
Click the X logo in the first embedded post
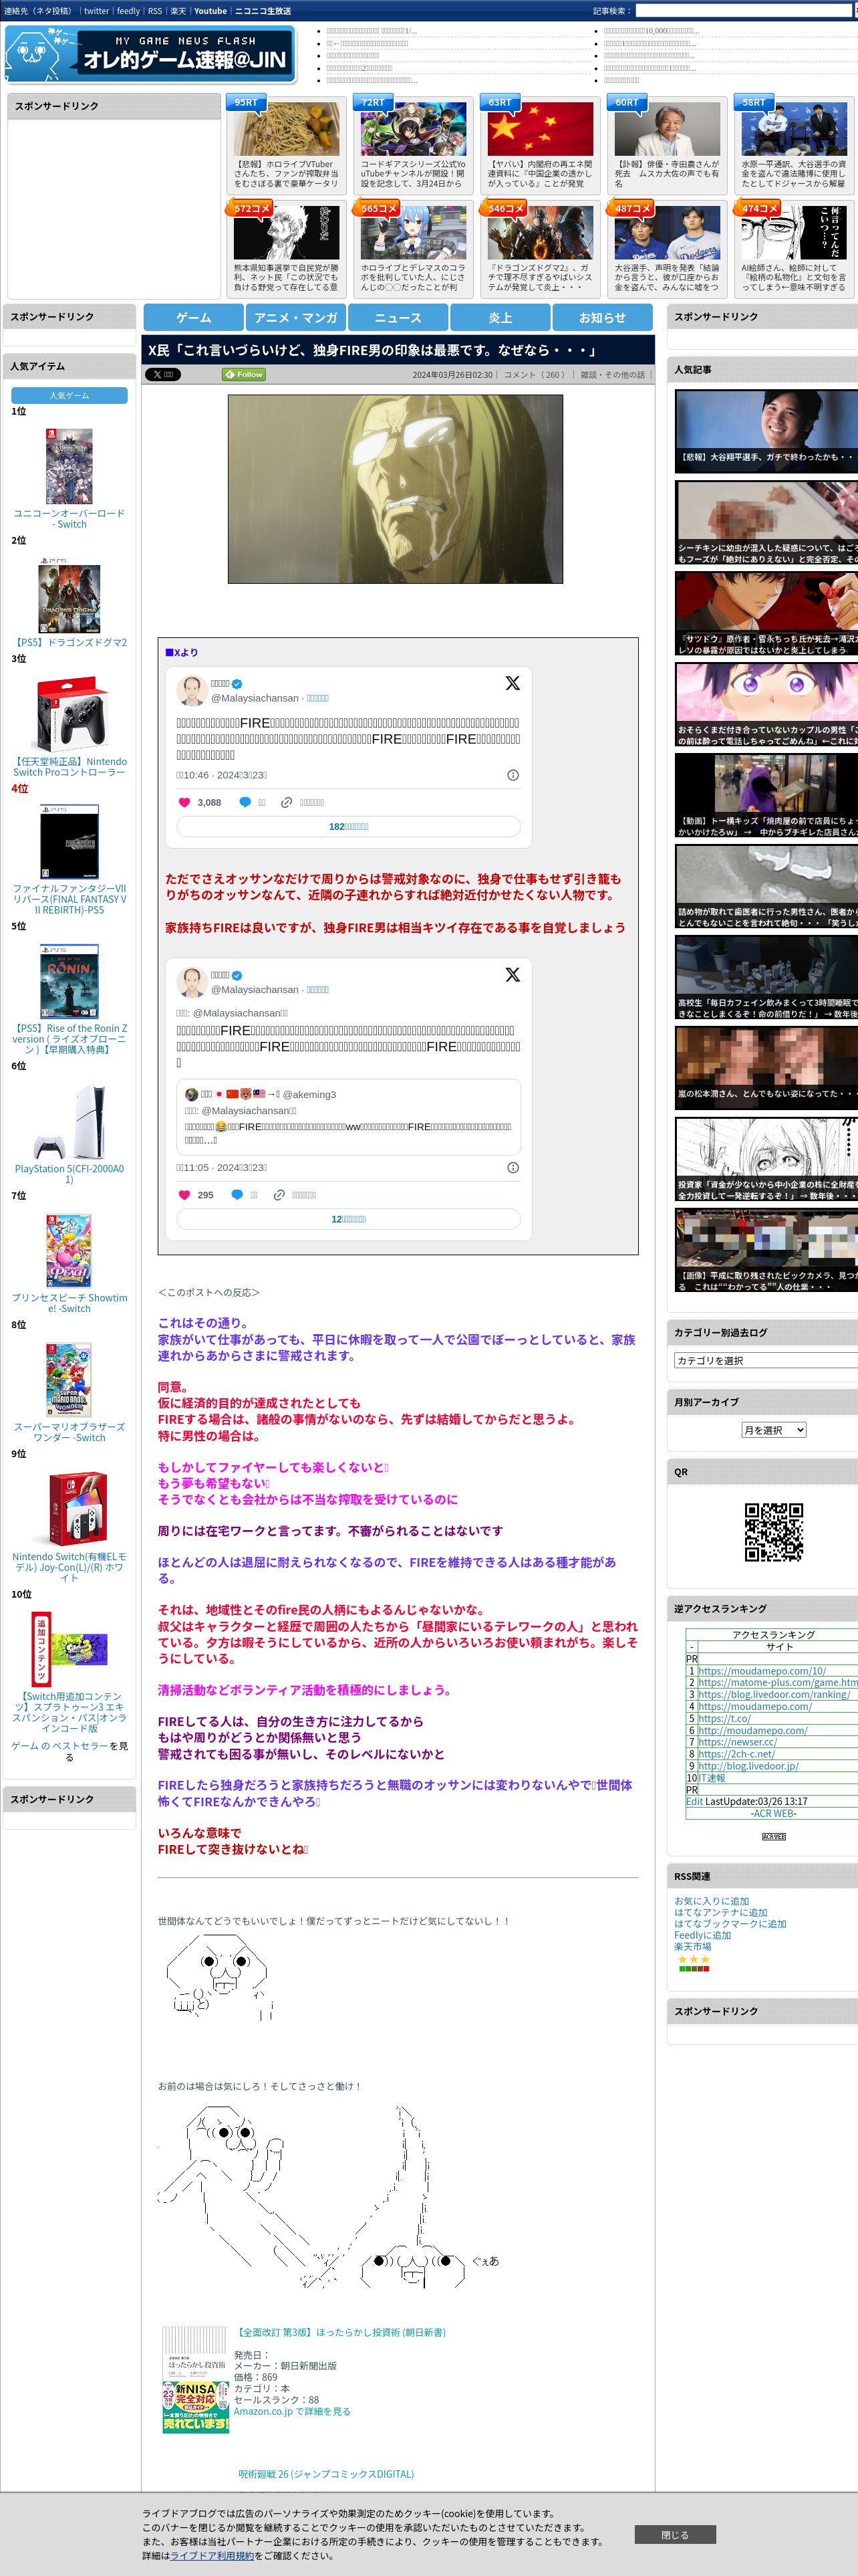(513, 683)
